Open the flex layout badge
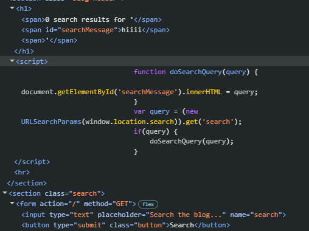Image resolution: width=309 pixels, height=231 pixels. point(148,204)
